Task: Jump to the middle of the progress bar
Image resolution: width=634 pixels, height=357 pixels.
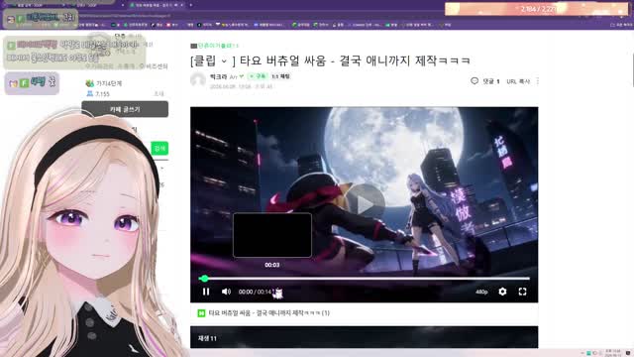Action: (x=364, y=279)
